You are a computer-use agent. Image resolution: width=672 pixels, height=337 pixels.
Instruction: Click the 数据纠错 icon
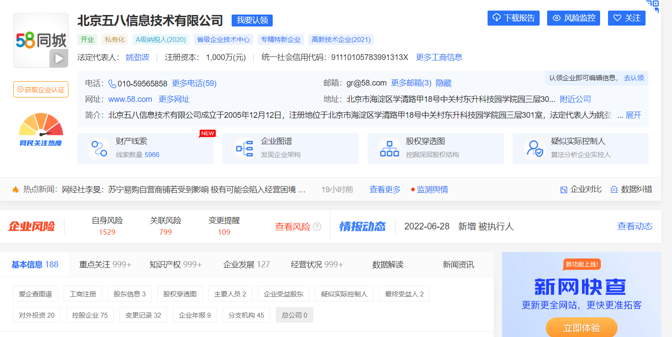pyautogui.click(x=614, y=190)
